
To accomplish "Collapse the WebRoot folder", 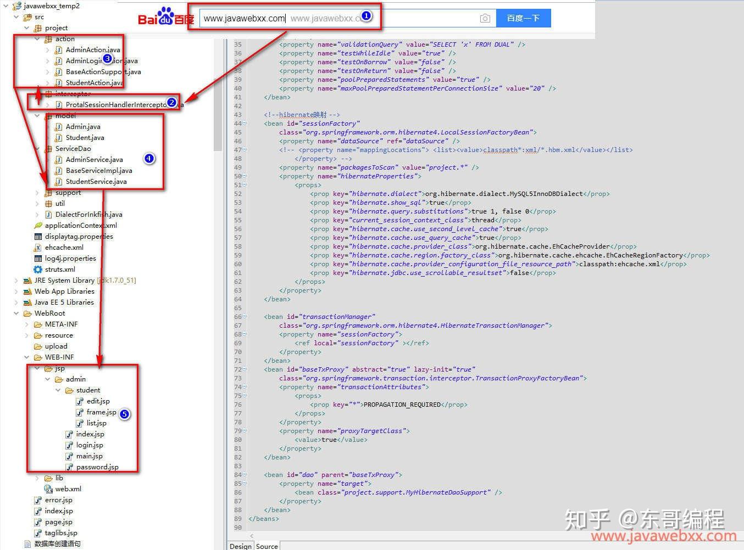I will tap(16, 313).
